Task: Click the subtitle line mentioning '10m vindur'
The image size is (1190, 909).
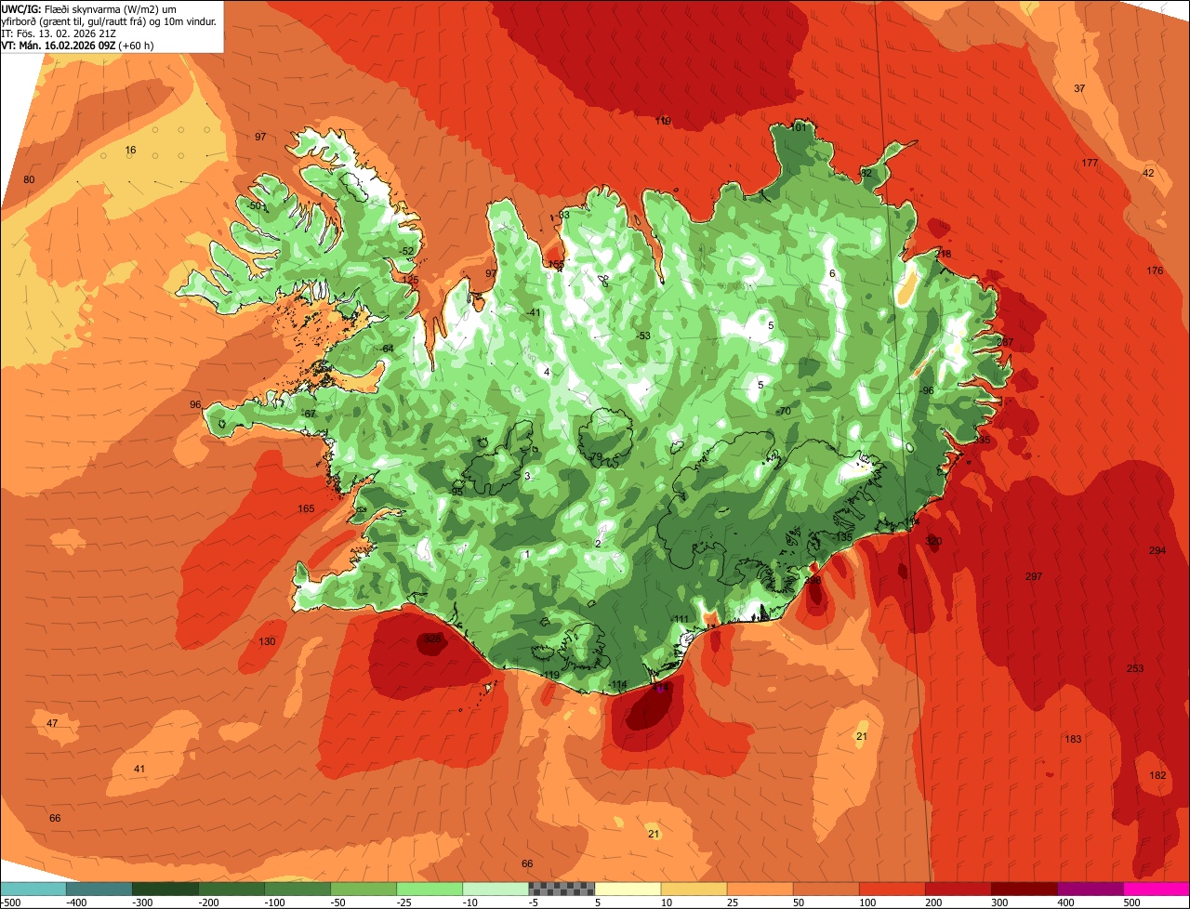Action: tap(110, 20)
